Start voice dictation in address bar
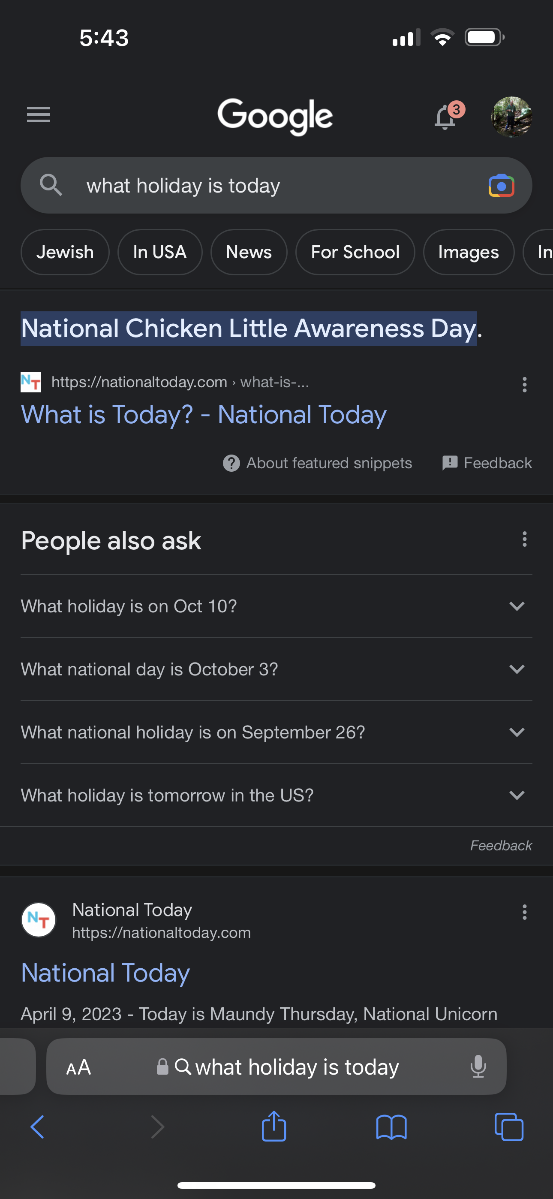553x1199 pixels. (478, 1067)
